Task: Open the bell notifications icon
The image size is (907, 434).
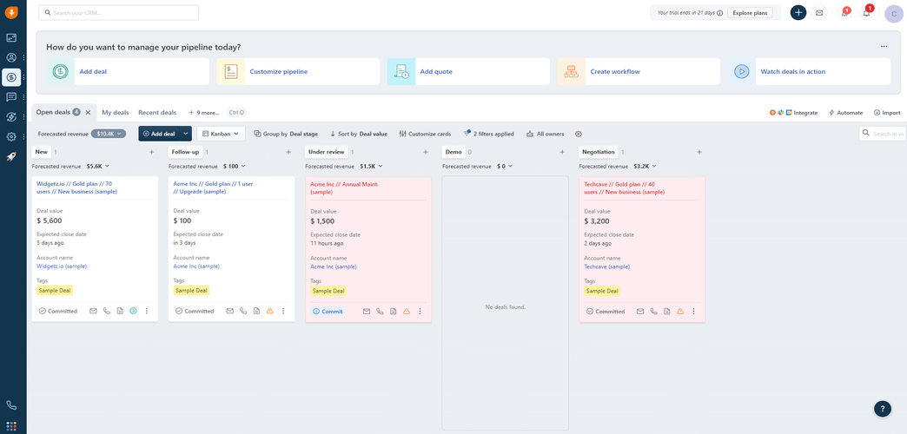Action: (866, 13)
